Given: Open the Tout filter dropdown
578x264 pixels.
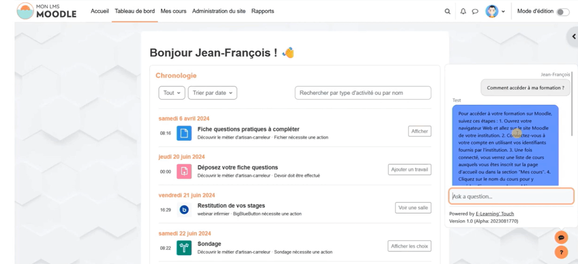Looking at the screenshot, I should [x=172, y=93].
